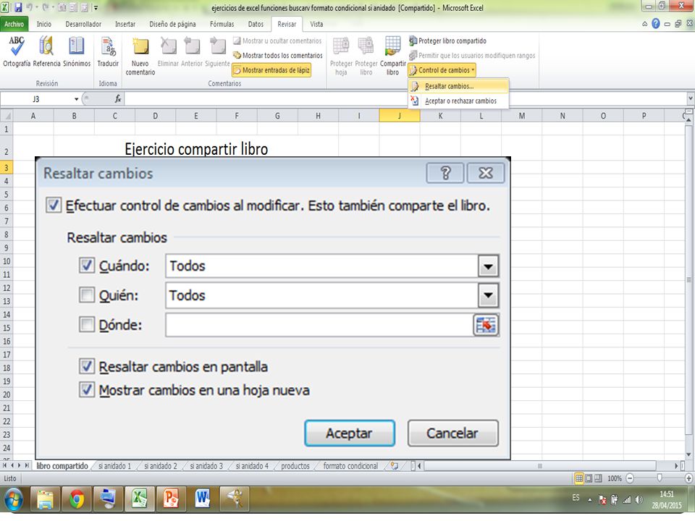Select Aceptar o rechazar cambios menu item
This screenshot has height=521, width=695.
click(458, 101)
